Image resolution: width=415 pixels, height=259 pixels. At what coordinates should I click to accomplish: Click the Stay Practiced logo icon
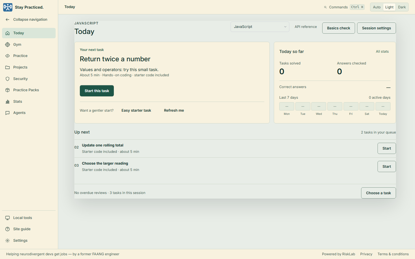[8, 7]
